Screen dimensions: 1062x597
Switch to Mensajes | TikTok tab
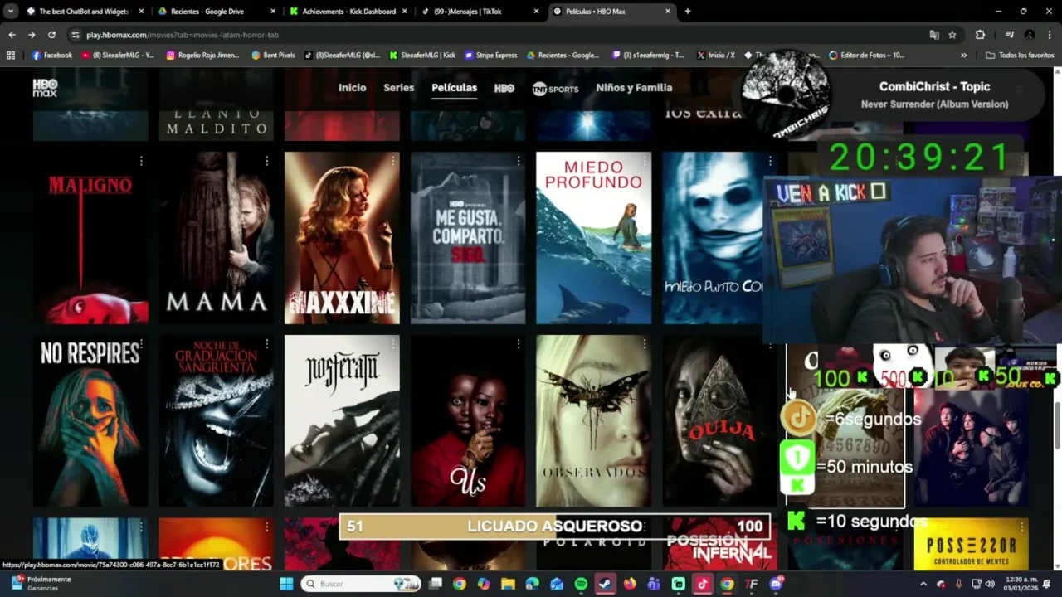pyautogui.click(x=479, y=12)
